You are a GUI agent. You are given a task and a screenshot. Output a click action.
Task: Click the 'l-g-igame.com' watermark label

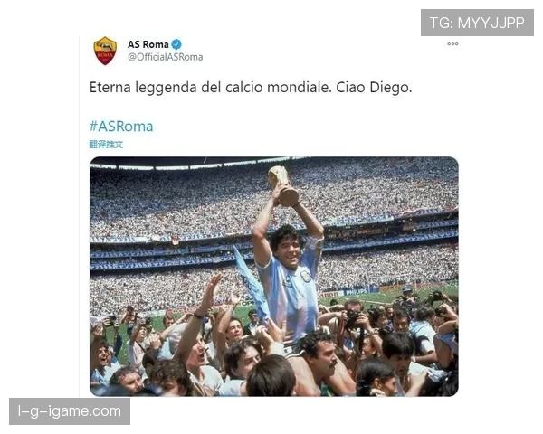pos(70,411)
